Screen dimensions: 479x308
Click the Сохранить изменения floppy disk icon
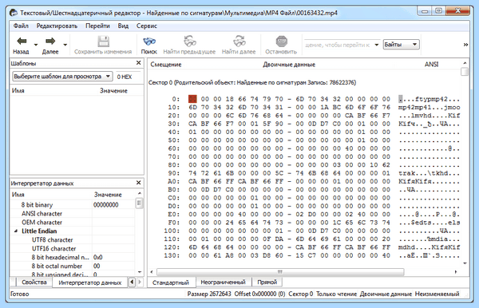103,41
